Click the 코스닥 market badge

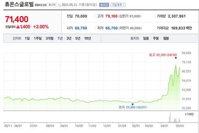[52, 5]
